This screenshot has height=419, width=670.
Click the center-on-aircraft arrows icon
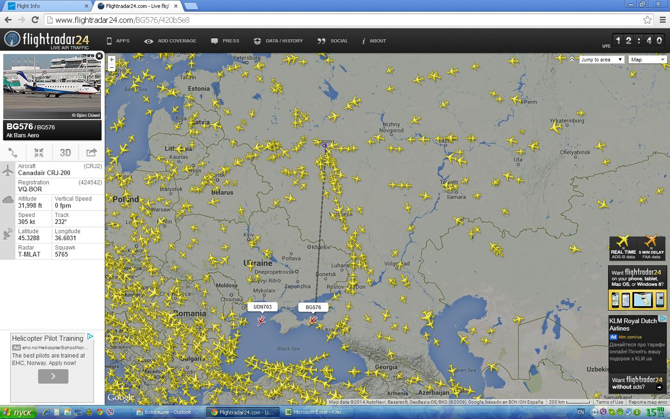[x=39, y=153]
